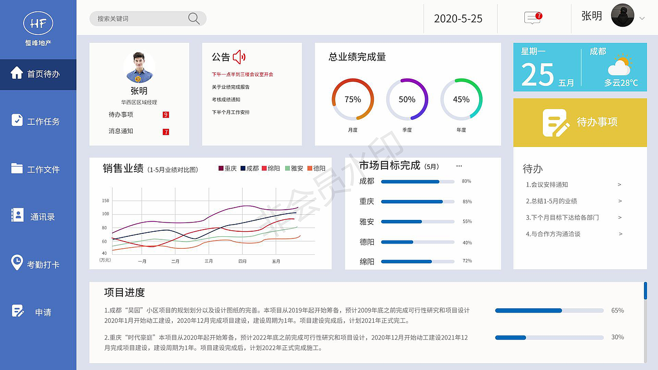Open todo item 1.会议安排通知
The image size is (658, 370).
(547, 184)
